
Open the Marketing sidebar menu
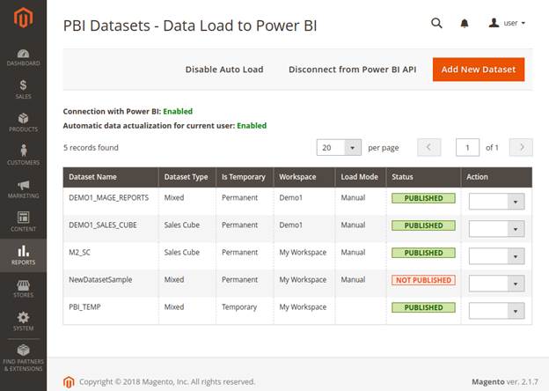23,188
